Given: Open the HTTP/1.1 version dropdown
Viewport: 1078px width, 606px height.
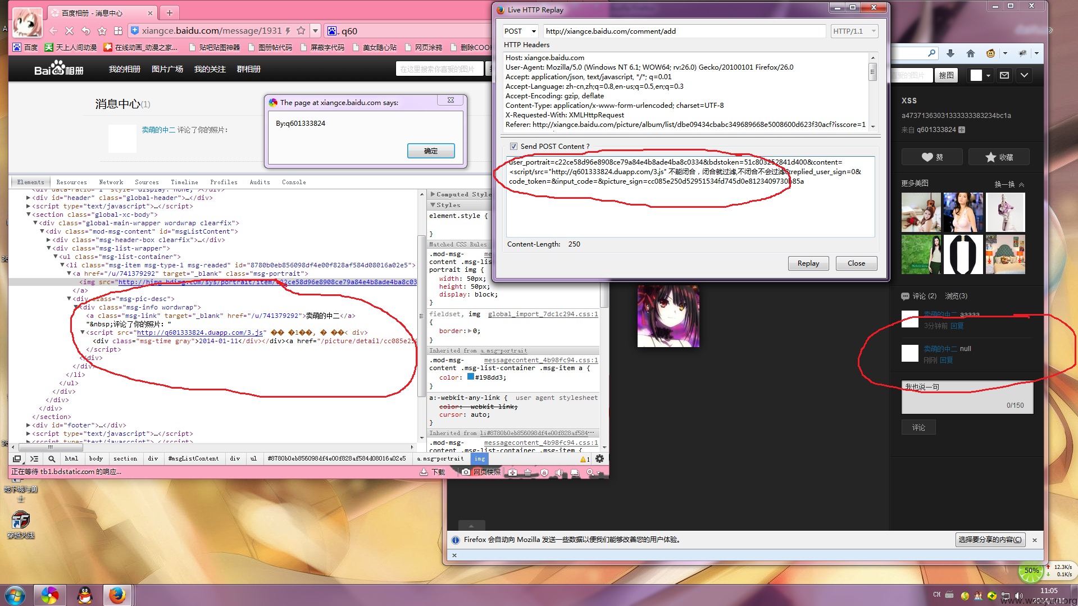Looking at the screenshot, I should click(x=854, y=31).
